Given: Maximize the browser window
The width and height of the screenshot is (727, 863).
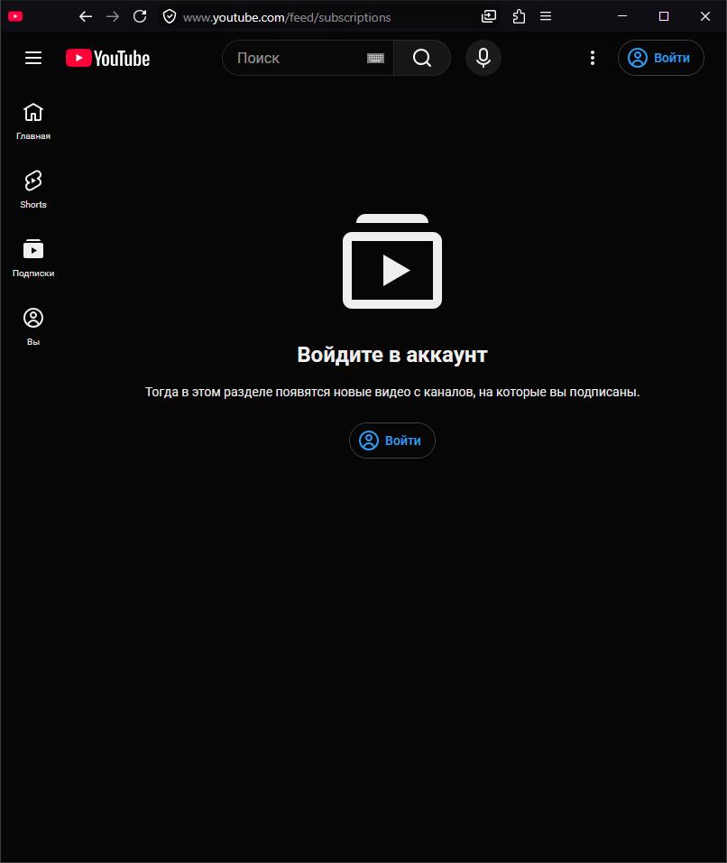Looking at the screenshot, I should [664, 16].
